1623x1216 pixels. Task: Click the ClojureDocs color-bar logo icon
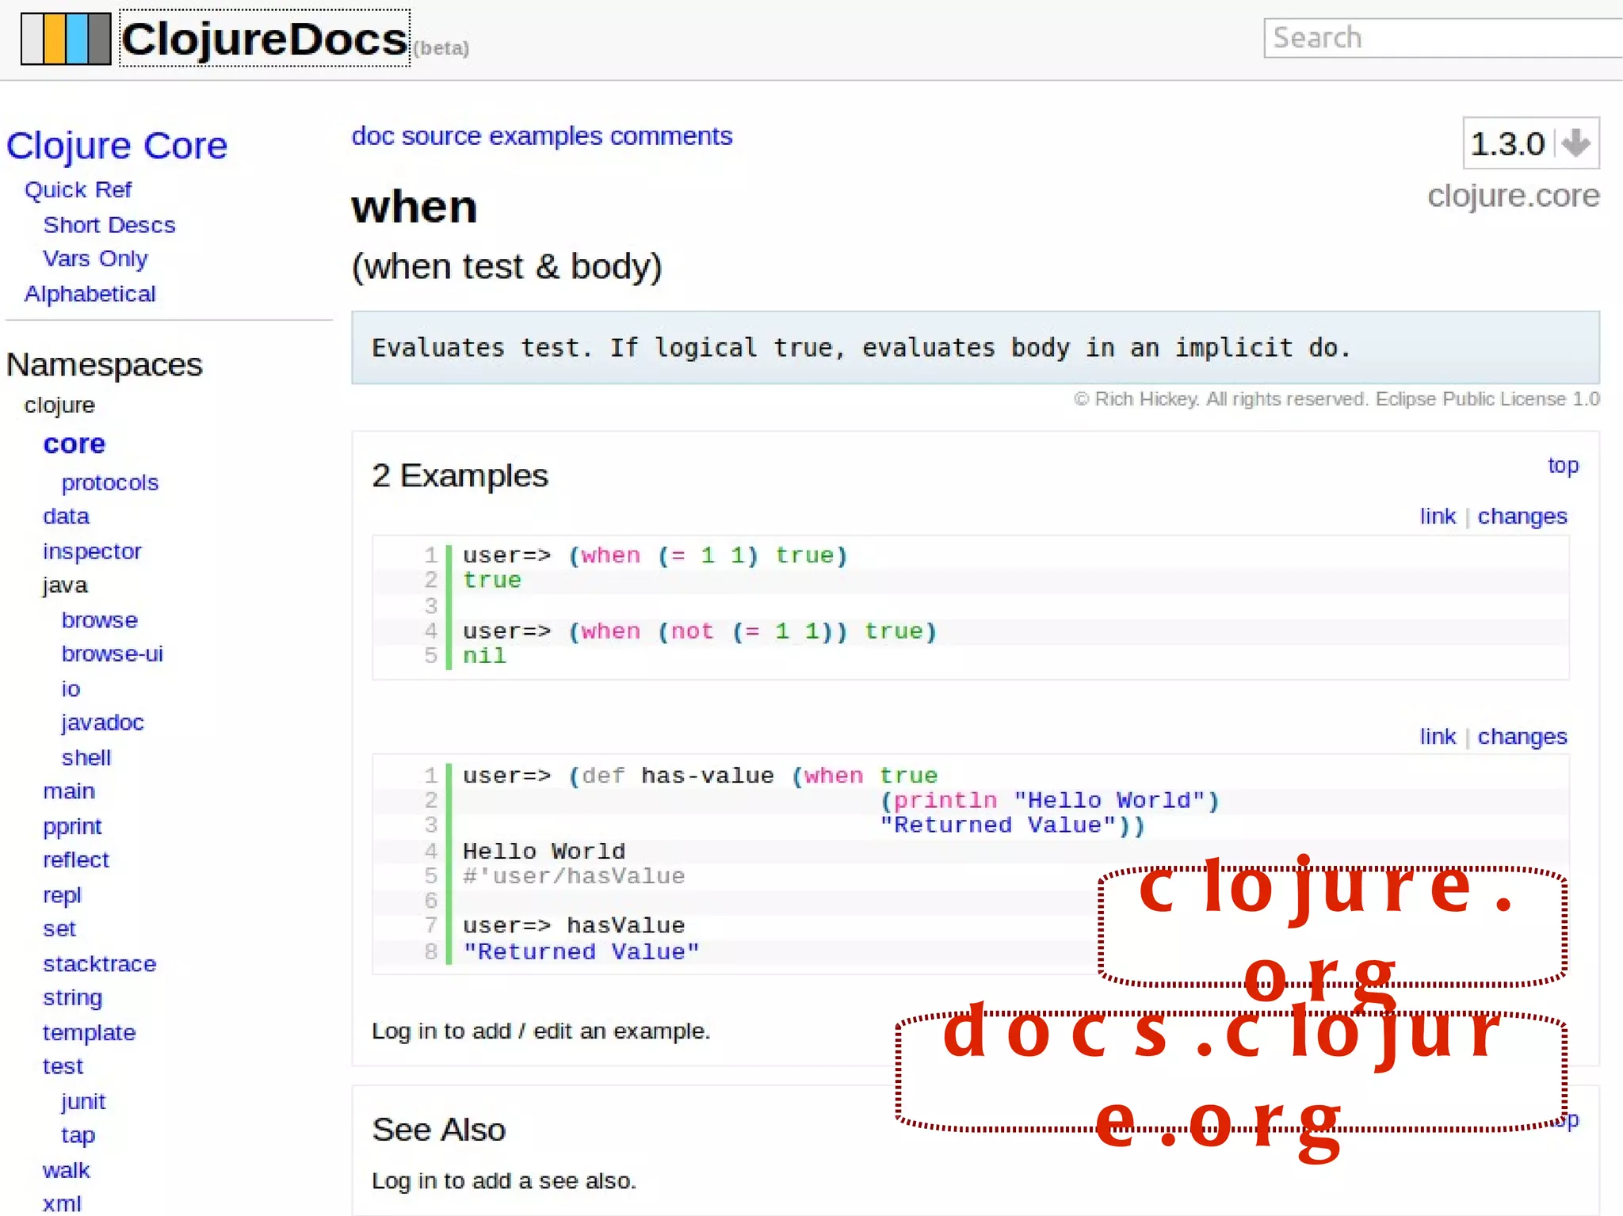[x=65, y=39]
